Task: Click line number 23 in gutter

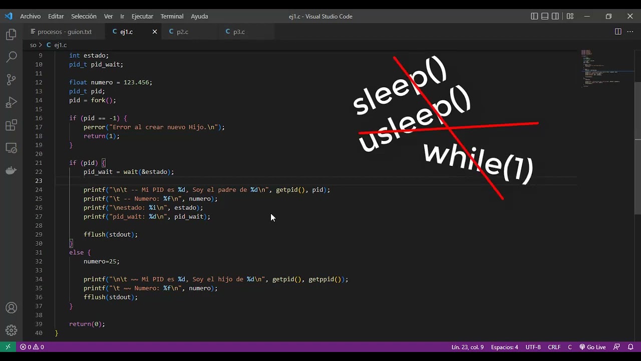Action: coord(39,180)
